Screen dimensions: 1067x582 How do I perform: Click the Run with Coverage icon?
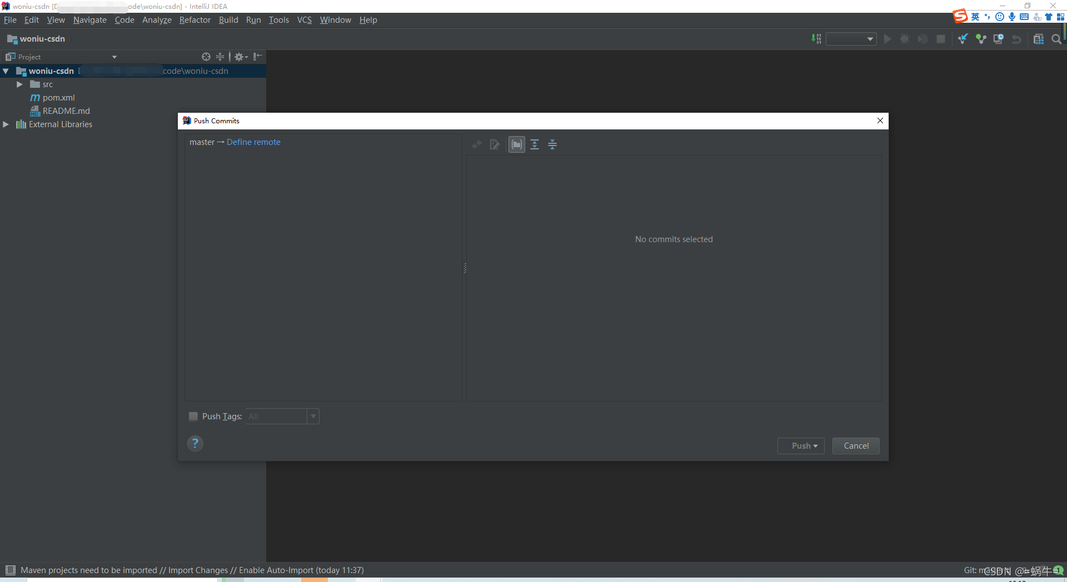click(x=923, y=39)
